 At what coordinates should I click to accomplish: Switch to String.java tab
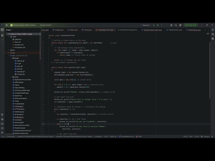point(87,30)
